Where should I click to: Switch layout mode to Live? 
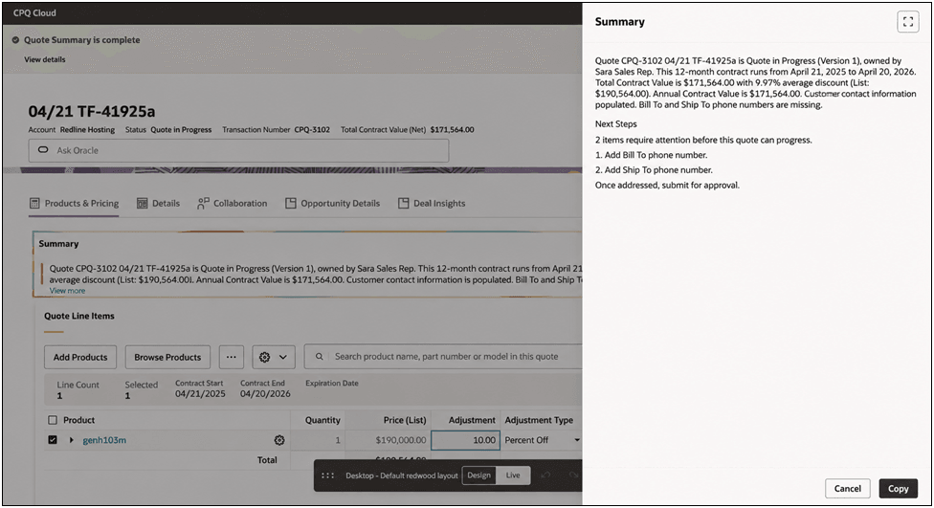(x=513, y=475)
